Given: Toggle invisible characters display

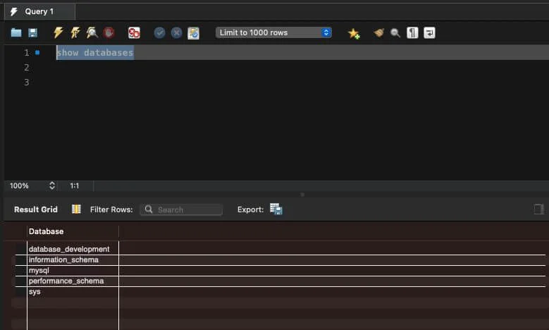Looking at the screenshot, I should (412, 33).
